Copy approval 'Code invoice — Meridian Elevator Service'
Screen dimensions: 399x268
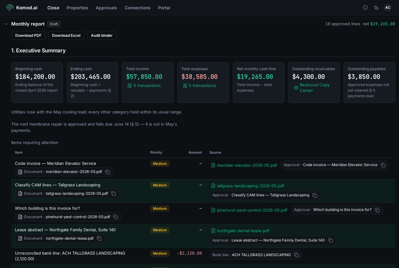[x=383, y=165]
